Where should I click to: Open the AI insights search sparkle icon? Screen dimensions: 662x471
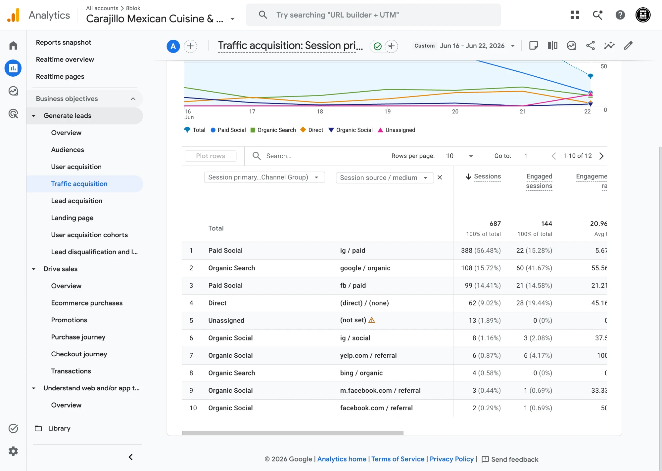point(597,15)
